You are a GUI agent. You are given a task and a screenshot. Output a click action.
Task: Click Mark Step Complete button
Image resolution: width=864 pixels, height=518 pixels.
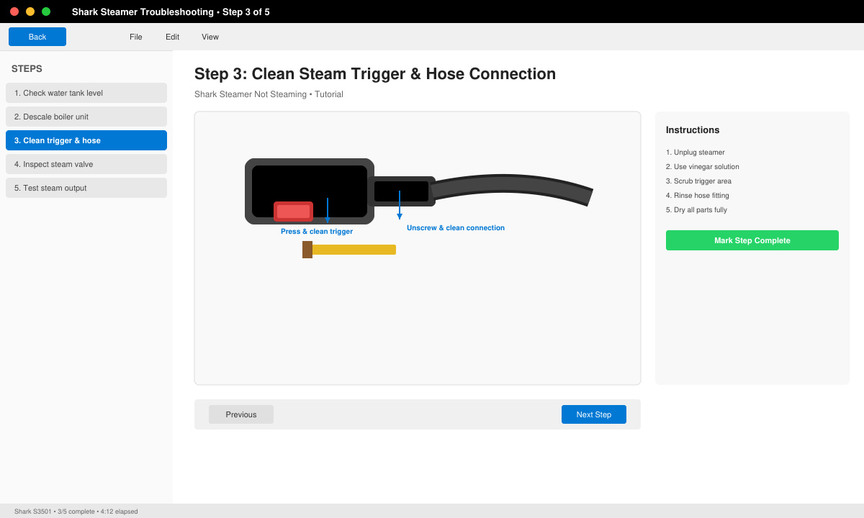click(x=752, y=240)
